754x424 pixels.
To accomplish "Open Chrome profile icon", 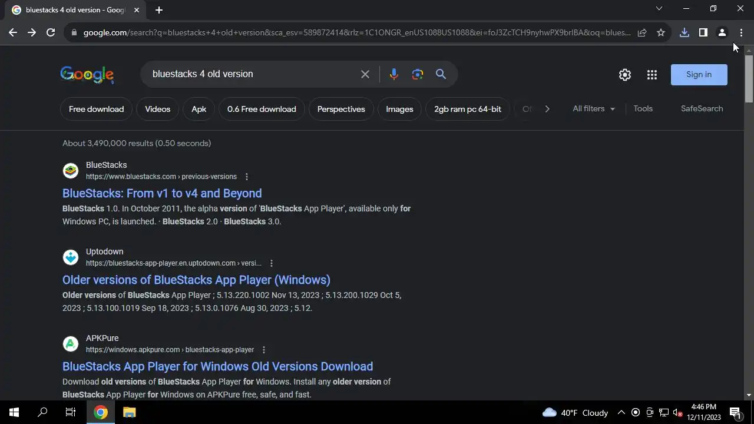I will (x=722, y=32).
